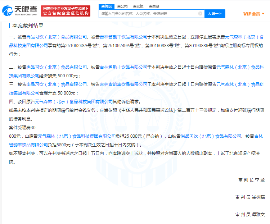This screenshot has width=270, height=224.
Task: Click the Tianyancha logo
Action: 20,11
